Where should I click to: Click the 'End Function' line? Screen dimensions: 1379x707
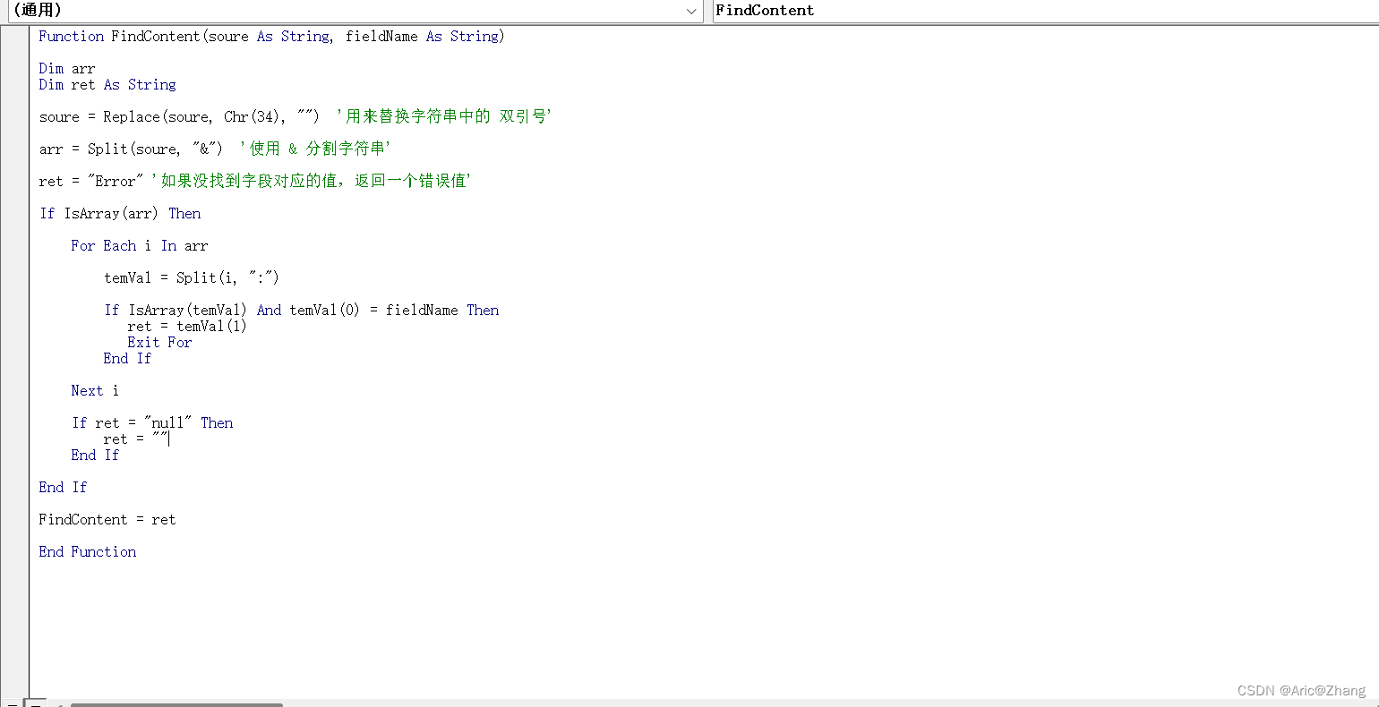(88, 551)
